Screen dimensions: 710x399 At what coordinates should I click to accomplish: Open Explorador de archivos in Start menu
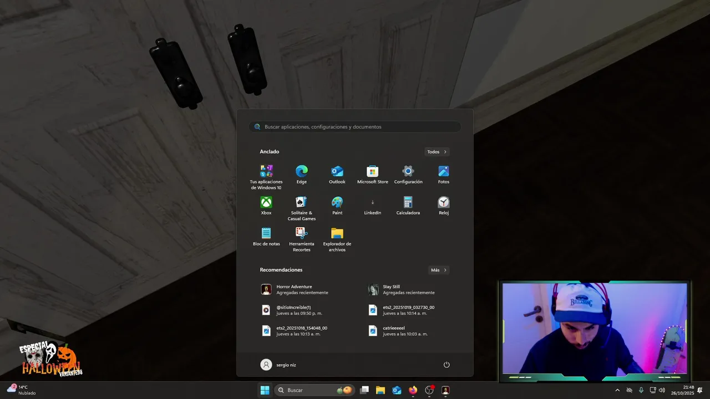click(337, 239)
